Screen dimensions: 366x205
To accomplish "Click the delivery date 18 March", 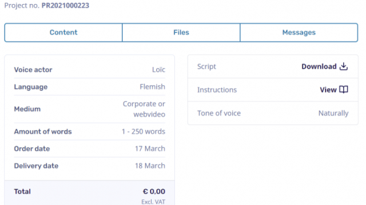I will click(x=150, y=166).
